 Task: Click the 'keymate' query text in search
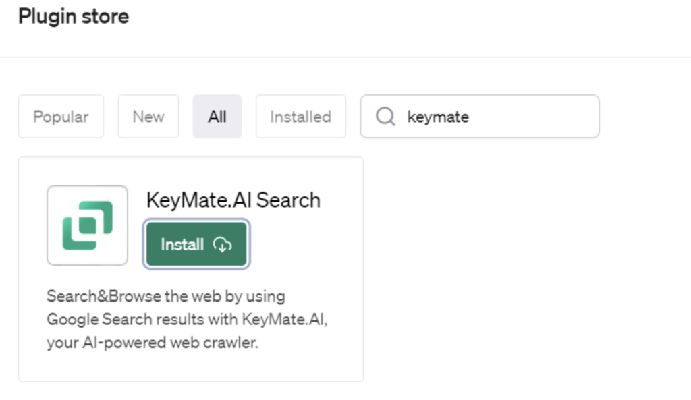tap(438, 117)
